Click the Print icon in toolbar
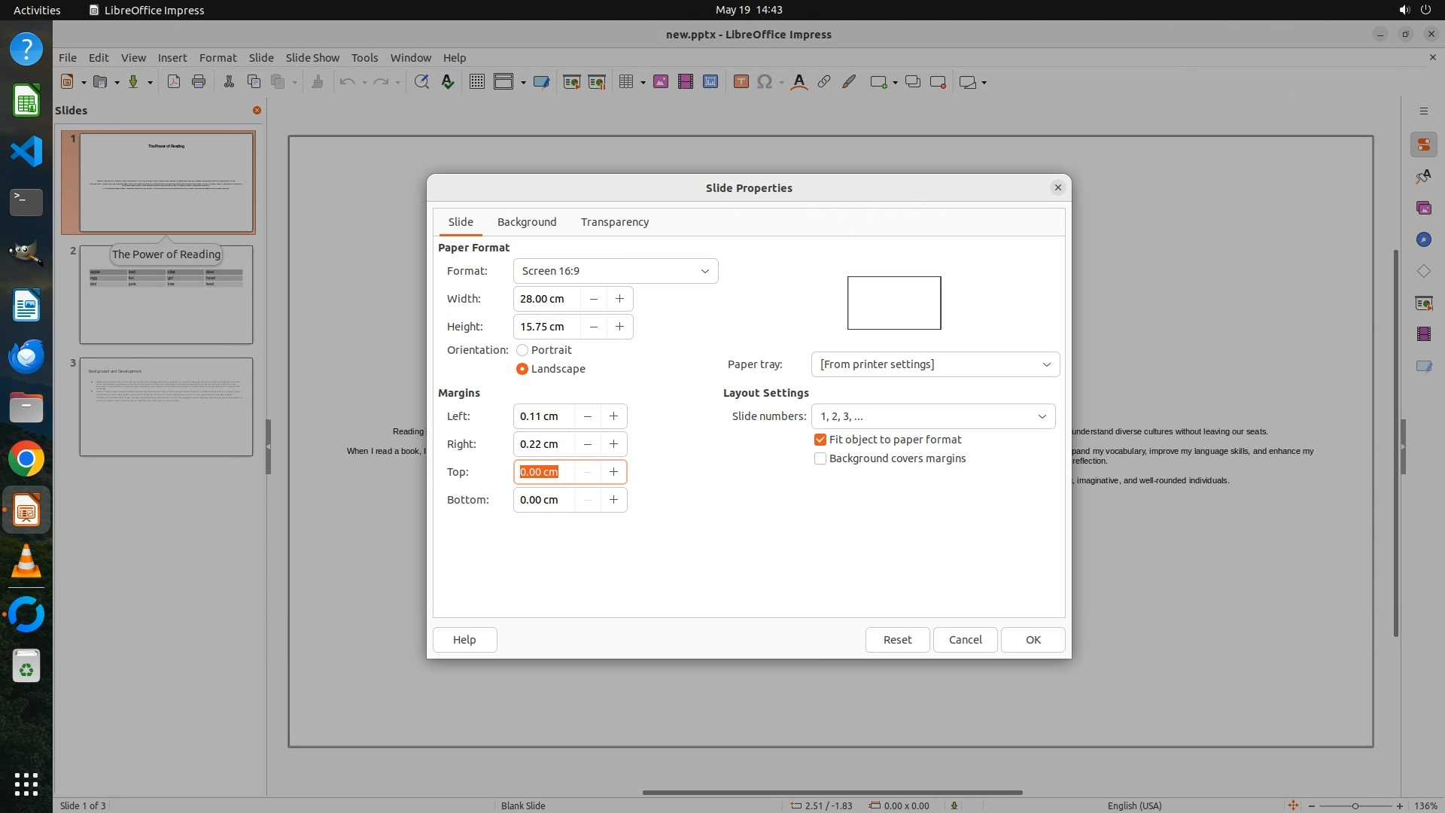 coord(199,82)
